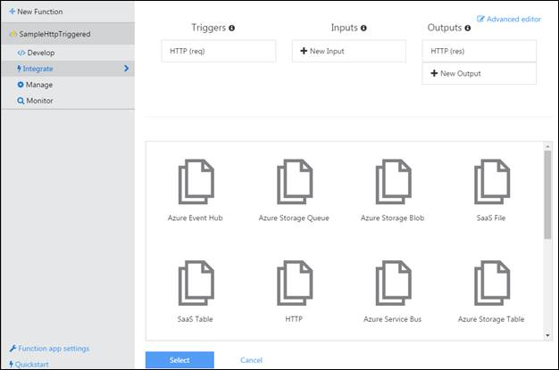This screenshot has height=370, width=559.
Task: Open the Advanced editor link
Action: pos(510,19)
